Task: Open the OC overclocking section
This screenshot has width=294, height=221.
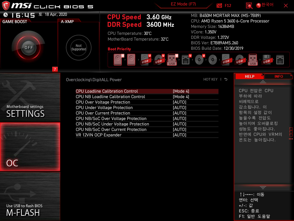Action: click(30, 147)
